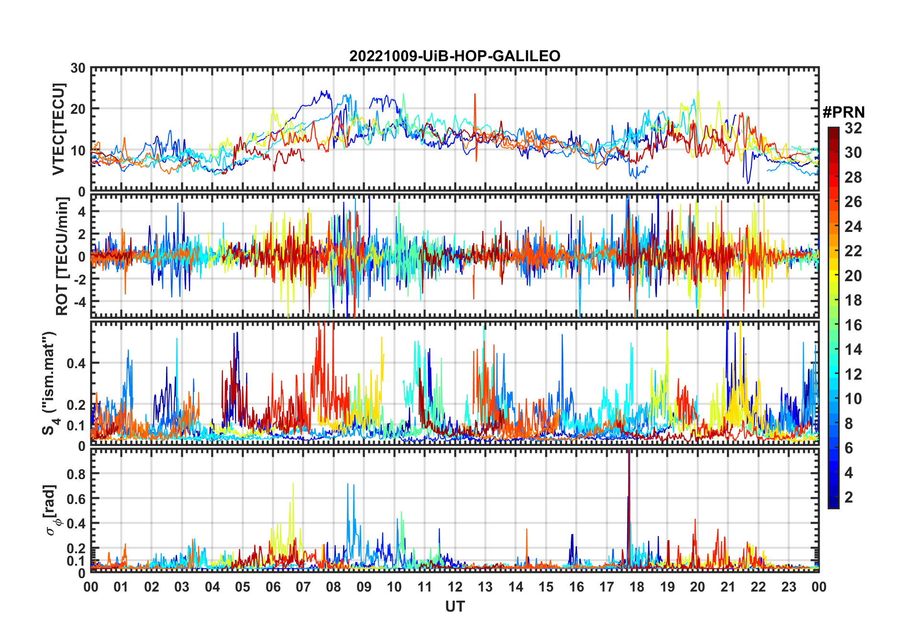Click inside the VTEC plot panel
The width and height of the screenshot is (910, 636).
tap(455, 129)
